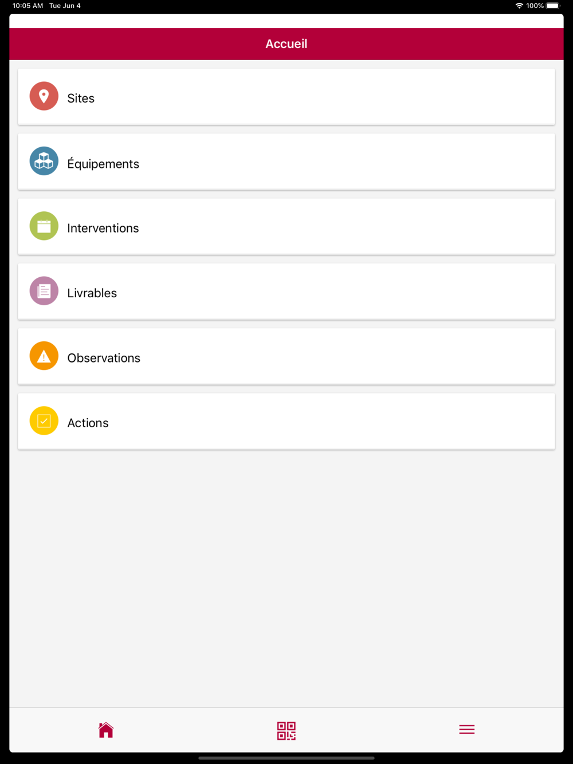
Task: Tap the Accueil header title
Action: [x=286, y=44]
